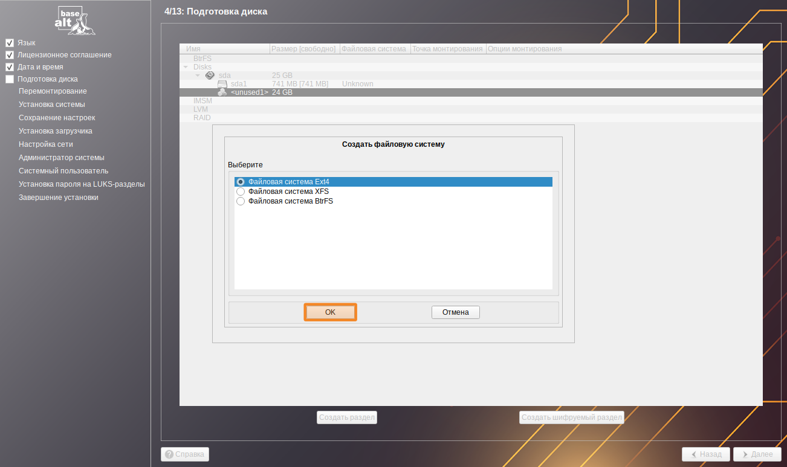Click the unused1 free space icon

[222, 92]
